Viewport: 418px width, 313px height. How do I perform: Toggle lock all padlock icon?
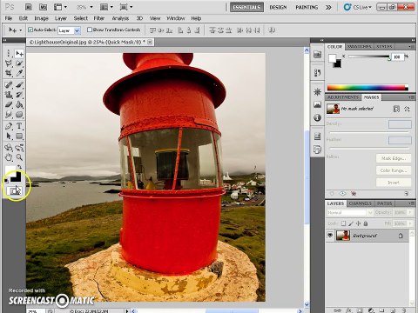[x=366, y=223]
